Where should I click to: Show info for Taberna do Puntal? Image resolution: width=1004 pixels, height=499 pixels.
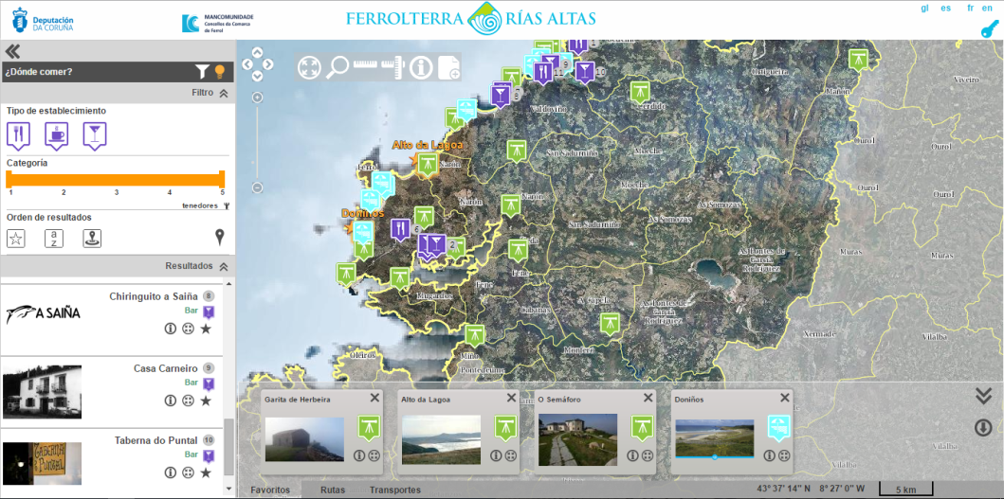[x=170, y=472]
